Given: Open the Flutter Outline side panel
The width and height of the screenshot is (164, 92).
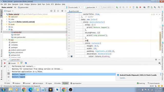Looking at the screenshot, I should pos(162,16).
